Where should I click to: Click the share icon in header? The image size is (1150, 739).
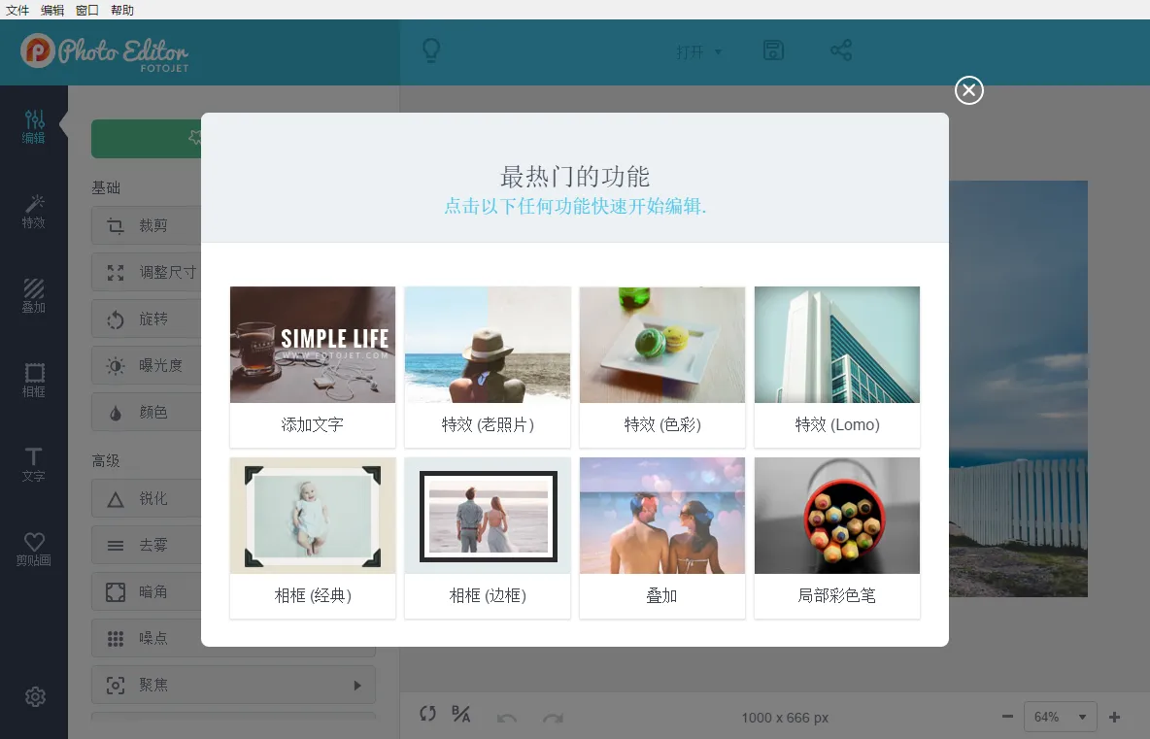tap(841, 51)
